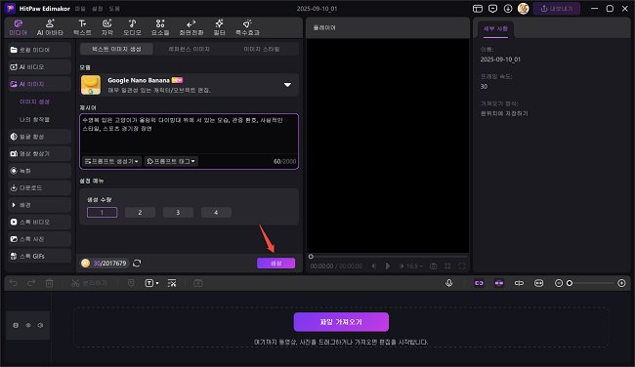The height and width of the screenshot is (367, 635).
Task: Open 로컬 미디어 in sidebar
Action: (39, 50)
